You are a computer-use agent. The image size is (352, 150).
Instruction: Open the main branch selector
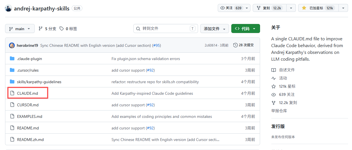tap(20, 29)
